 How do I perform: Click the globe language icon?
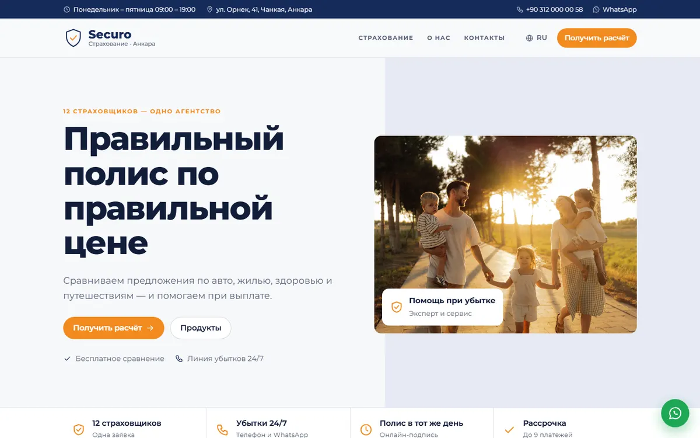(x=530, y=38)
